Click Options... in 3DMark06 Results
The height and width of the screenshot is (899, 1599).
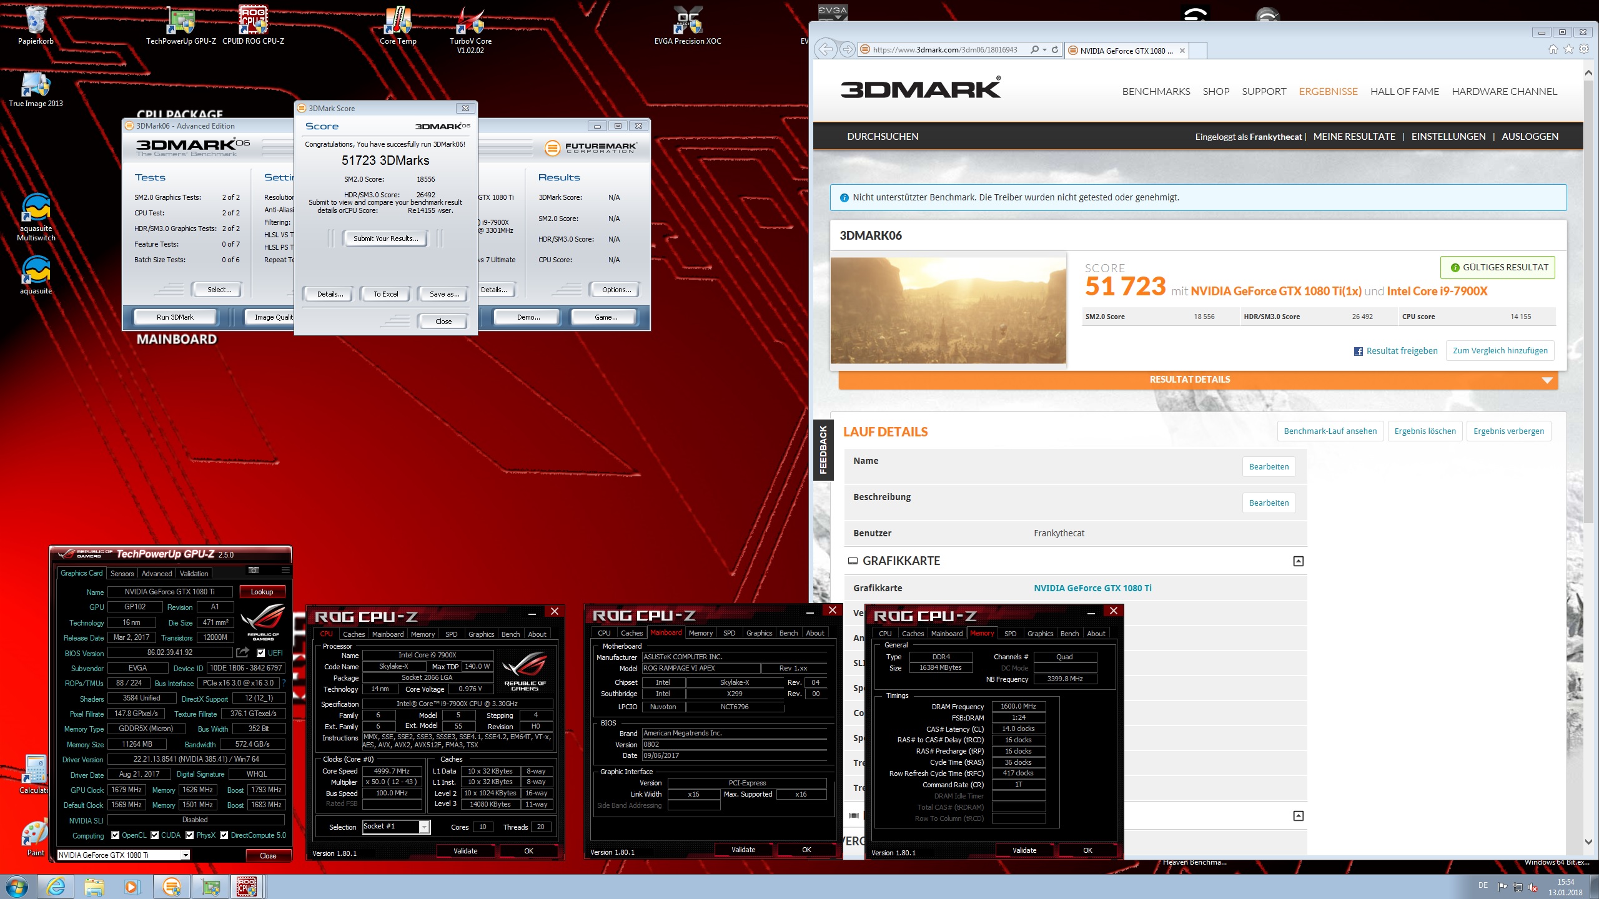pyautogui.click(x=616, y=290)
